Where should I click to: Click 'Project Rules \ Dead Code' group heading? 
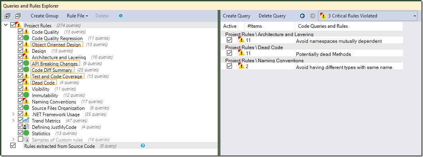254,47
